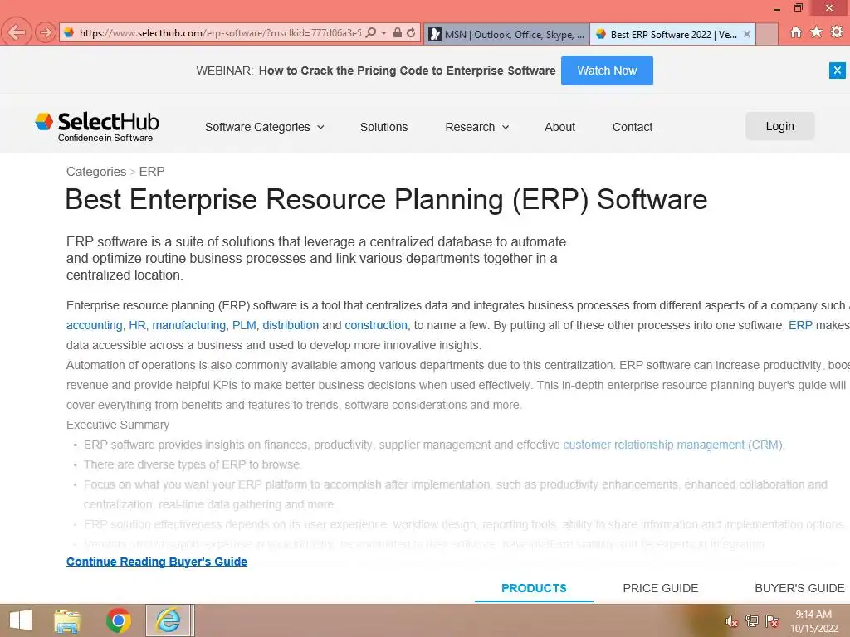This screenshot has height=637, width=850.
Task: Open the Action Center flag icon
Action: tap(771, 621)
